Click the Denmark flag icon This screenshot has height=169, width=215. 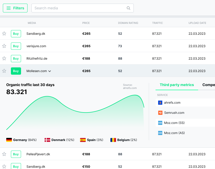(47, 140)
